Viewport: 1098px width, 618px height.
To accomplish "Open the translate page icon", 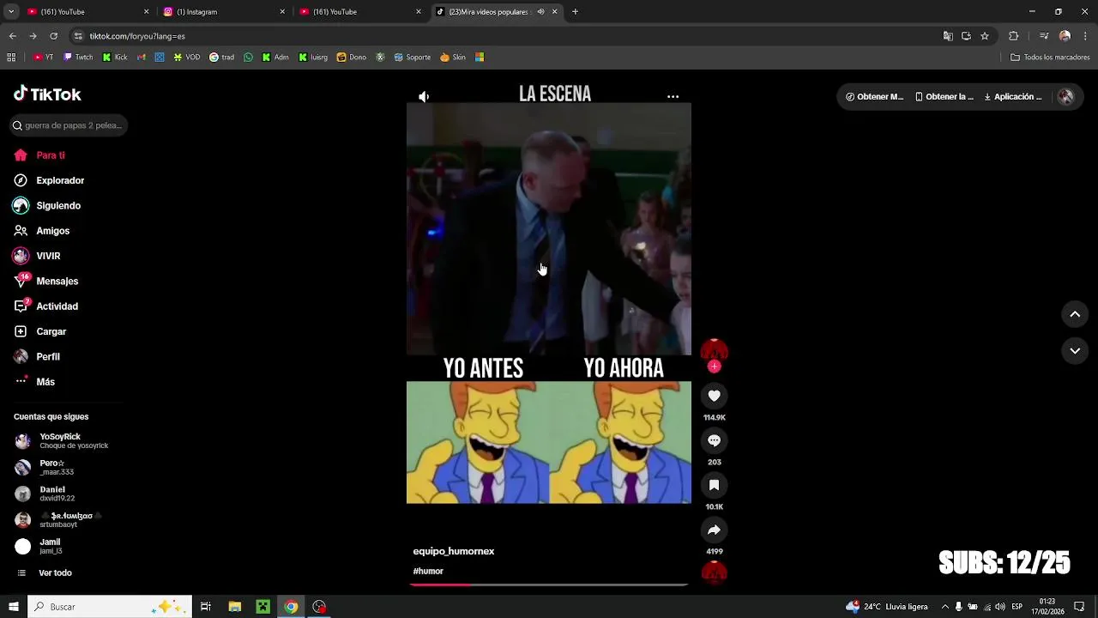I will 948,36.
